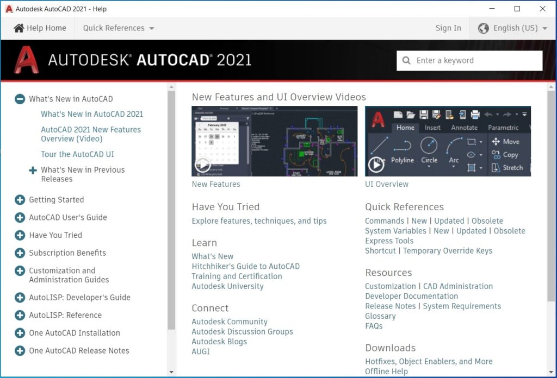The image size is (557, 378).
Task: Open Explore features, techniques, and tips
Action: (259, 221)
